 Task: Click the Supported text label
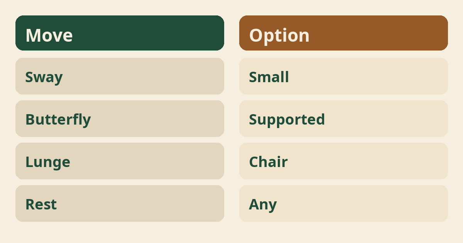(287, 120)
